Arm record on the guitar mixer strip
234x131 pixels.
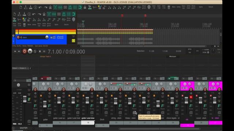tap(49, 90)
